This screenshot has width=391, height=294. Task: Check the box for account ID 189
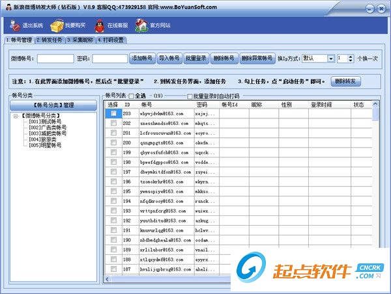click(113, 249)
